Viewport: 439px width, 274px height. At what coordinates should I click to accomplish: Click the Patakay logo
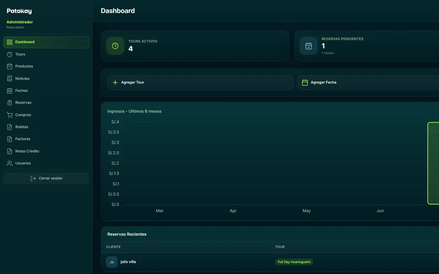[x=19, y=11]
